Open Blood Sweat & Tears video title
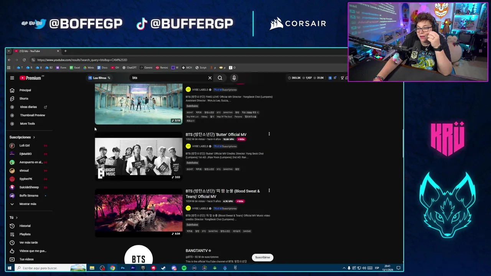The image size is (491, 276). (x=223, y=194)
